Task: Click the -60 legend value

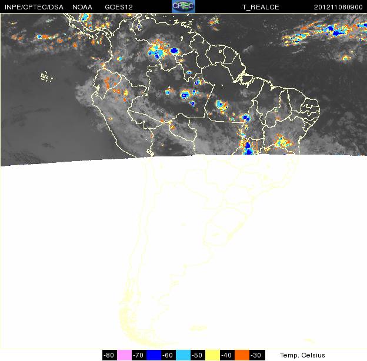Action: (x=168, y=355)
